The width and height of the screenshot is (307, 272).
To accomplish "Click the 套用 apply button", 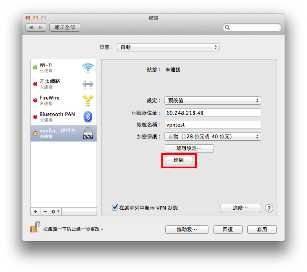I will [x=262, y=229].
